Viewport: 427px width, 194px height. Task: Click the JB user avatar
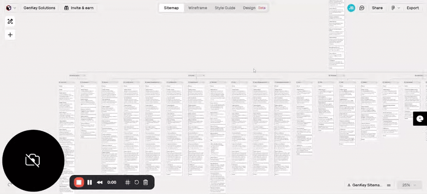(351, 8)
